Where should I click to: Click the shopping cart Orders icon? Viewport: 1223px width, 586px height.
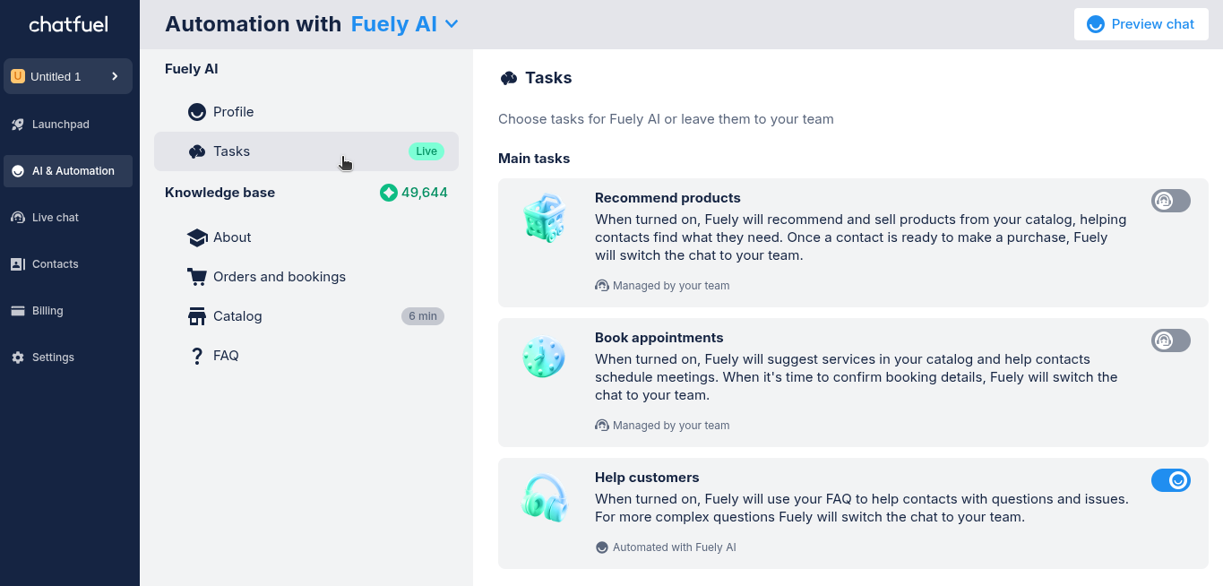197,277
